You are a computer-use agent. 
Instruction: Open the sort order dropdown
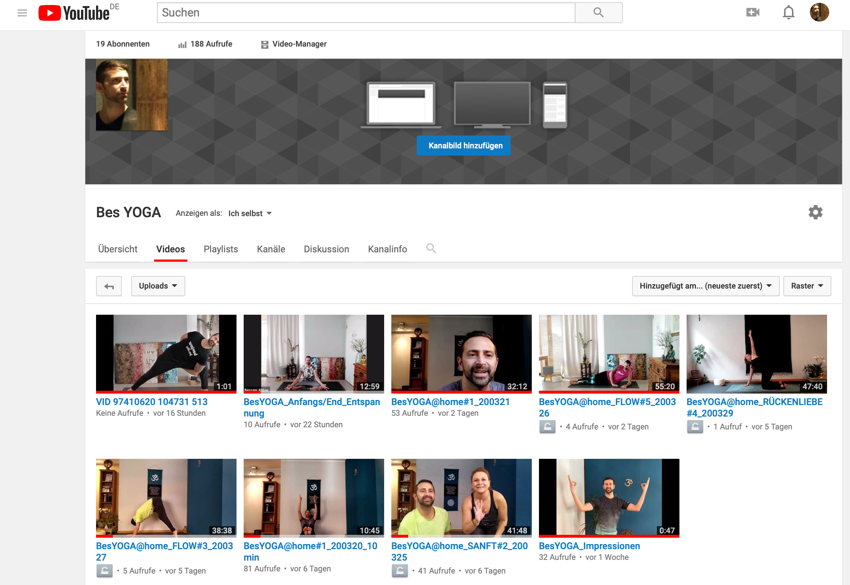pos(705,286)
